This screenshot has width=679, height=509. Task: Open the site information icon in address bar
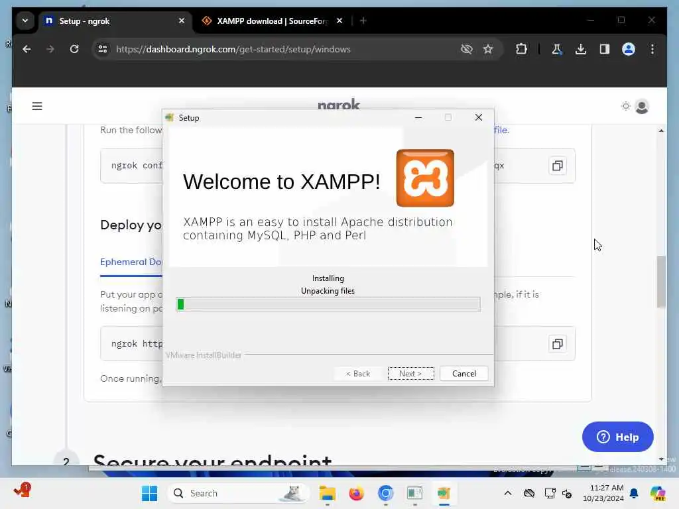click(x=103, y=49)
